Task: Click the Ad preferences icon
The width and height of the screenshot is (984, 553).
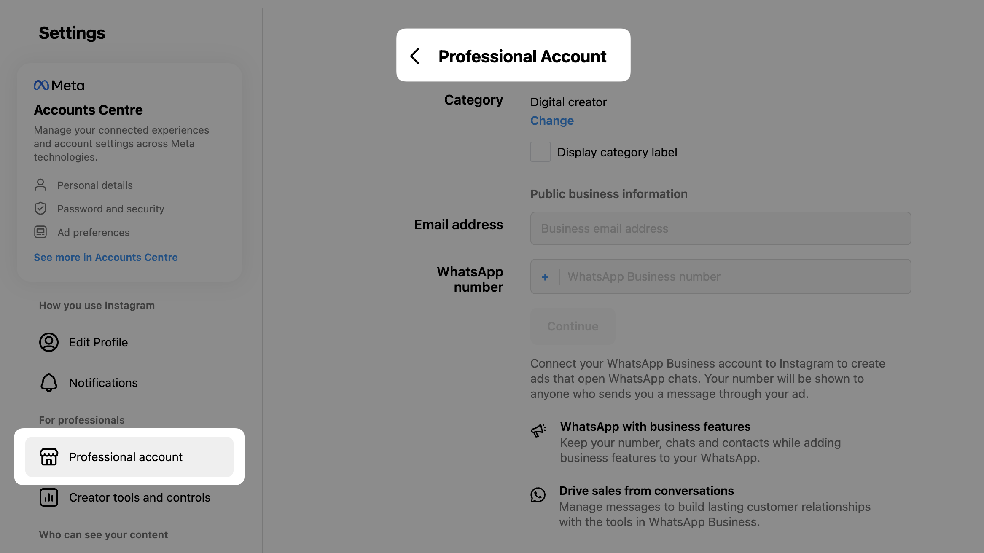Action: click(x=40, y=232)
